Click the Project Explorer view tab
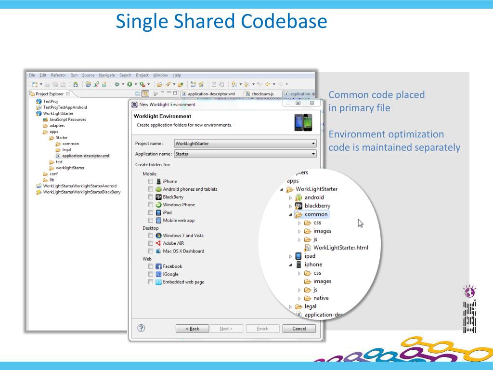 click(50, 94)
